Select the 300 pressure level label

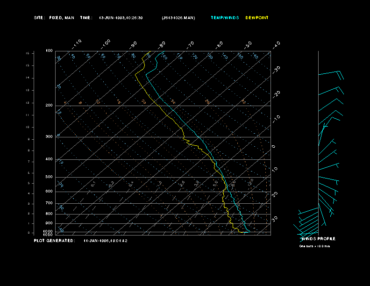pyautogui.click(x=49, y=137)
